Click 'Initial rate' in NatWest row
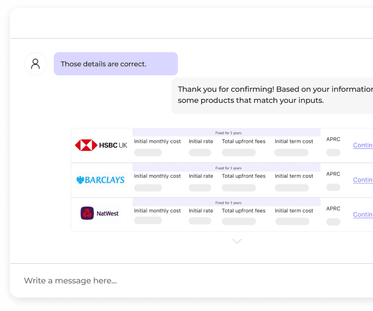 coord(201,210)
